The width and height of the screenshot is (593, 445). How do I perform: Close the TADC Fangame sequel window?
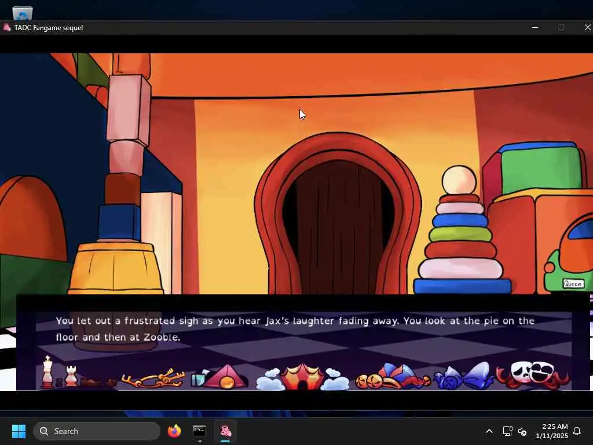tap(587, 27)
